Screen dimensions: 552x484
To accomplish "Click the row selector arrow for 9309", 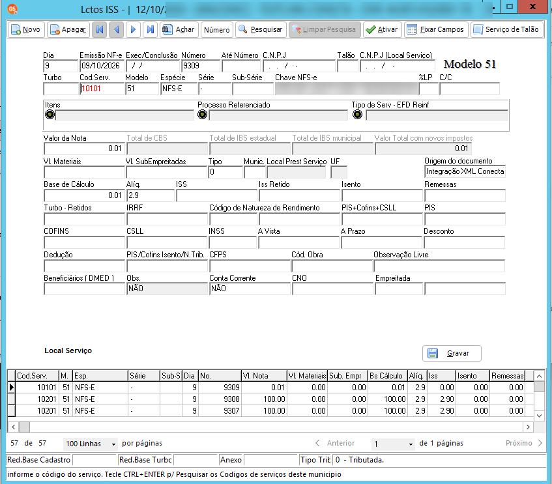I will point(12,388).
